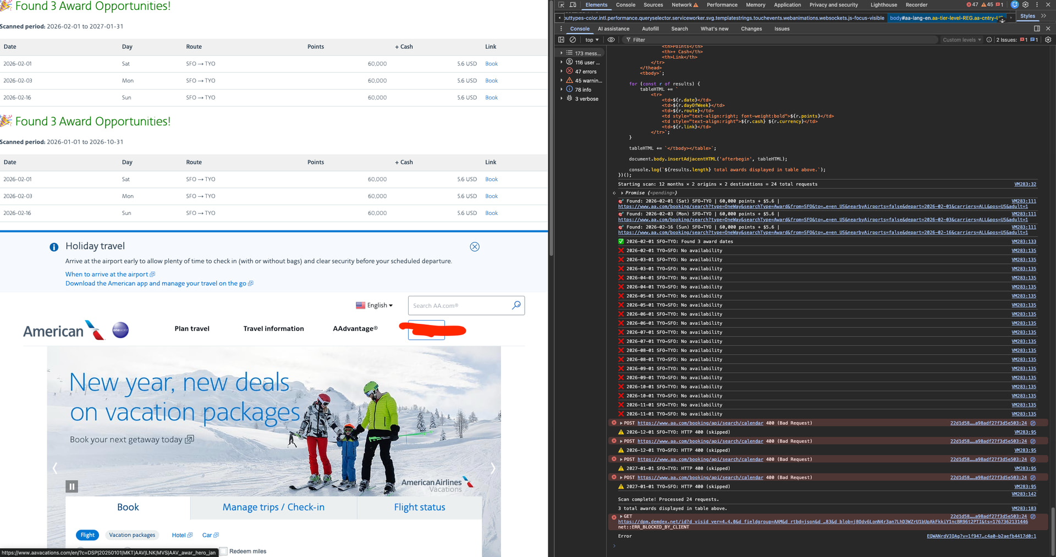Image resolution: width=1056 pixels, height=557 pixels.
Task: Close the Holiday travel notice
Action: 475,247
